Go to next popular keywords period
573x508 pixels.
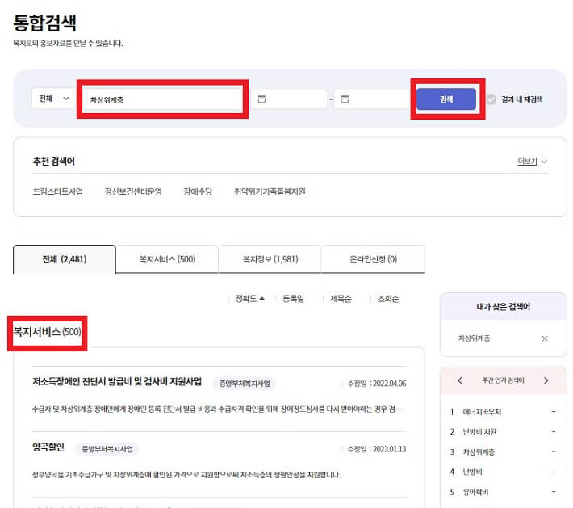tap(546, 380)
